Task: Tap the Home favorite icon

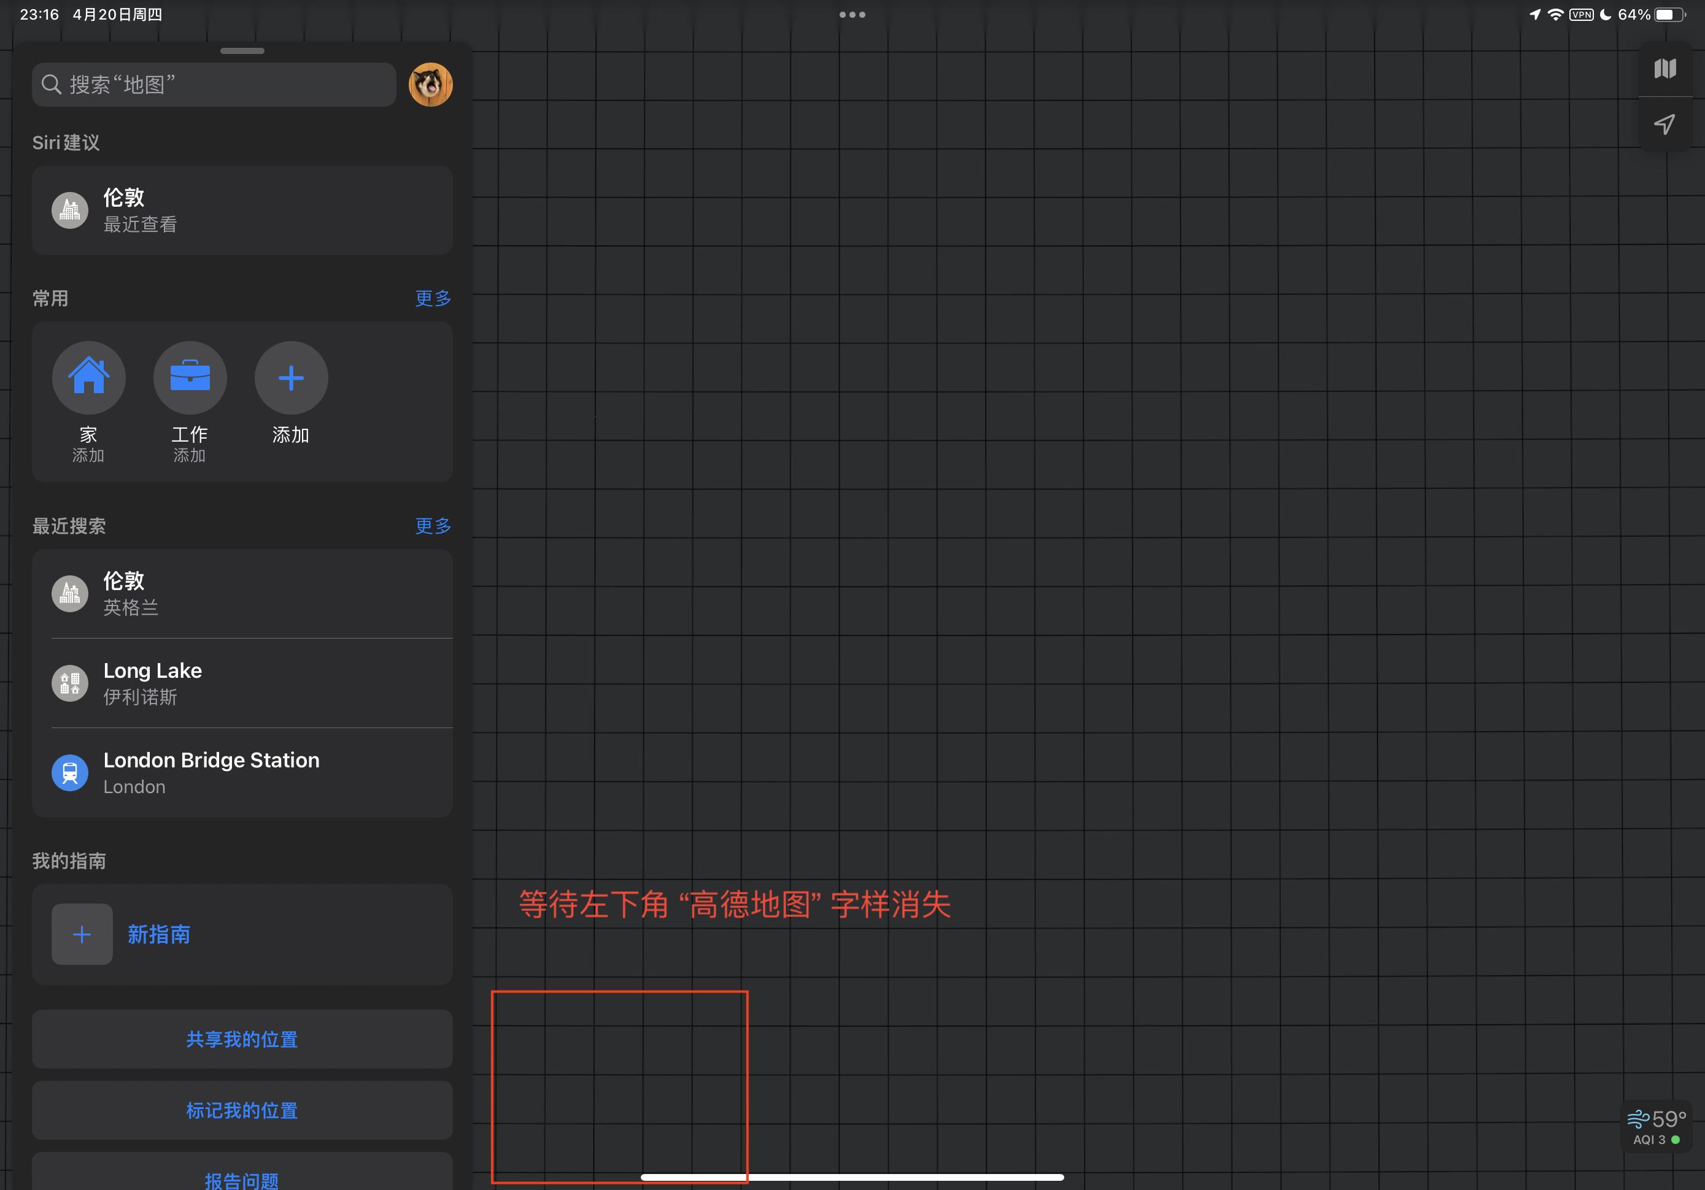Action: tap(88, 377)
